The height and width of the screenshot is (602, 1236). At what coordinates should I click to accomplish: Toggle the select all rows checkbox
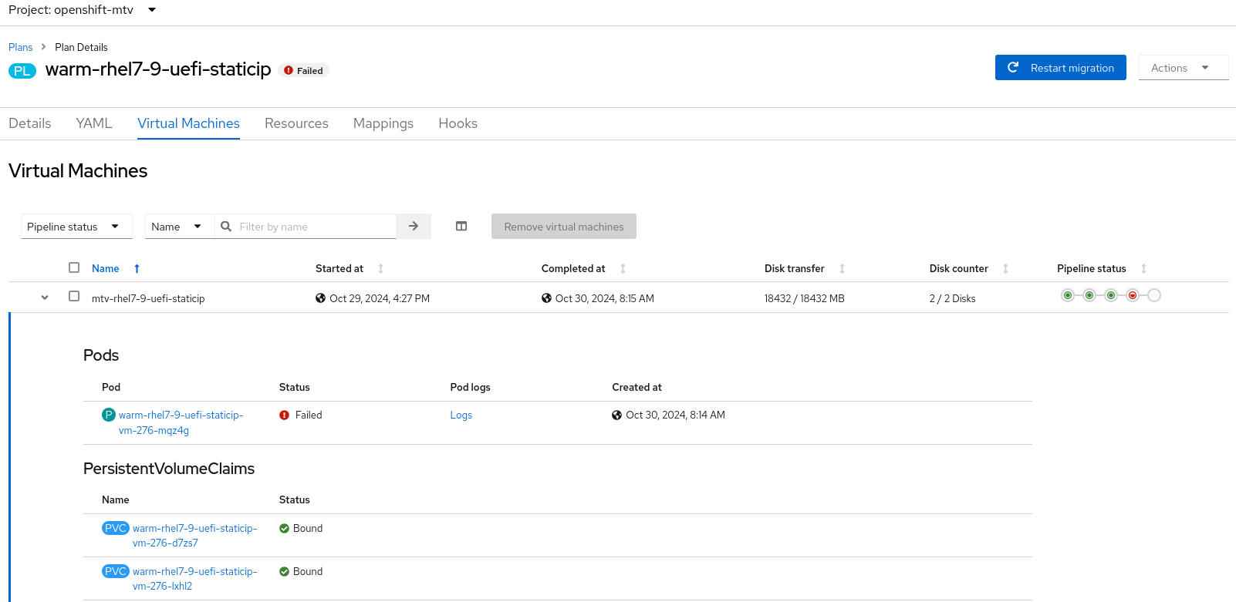pyautogui.click(x=74, y=267)
